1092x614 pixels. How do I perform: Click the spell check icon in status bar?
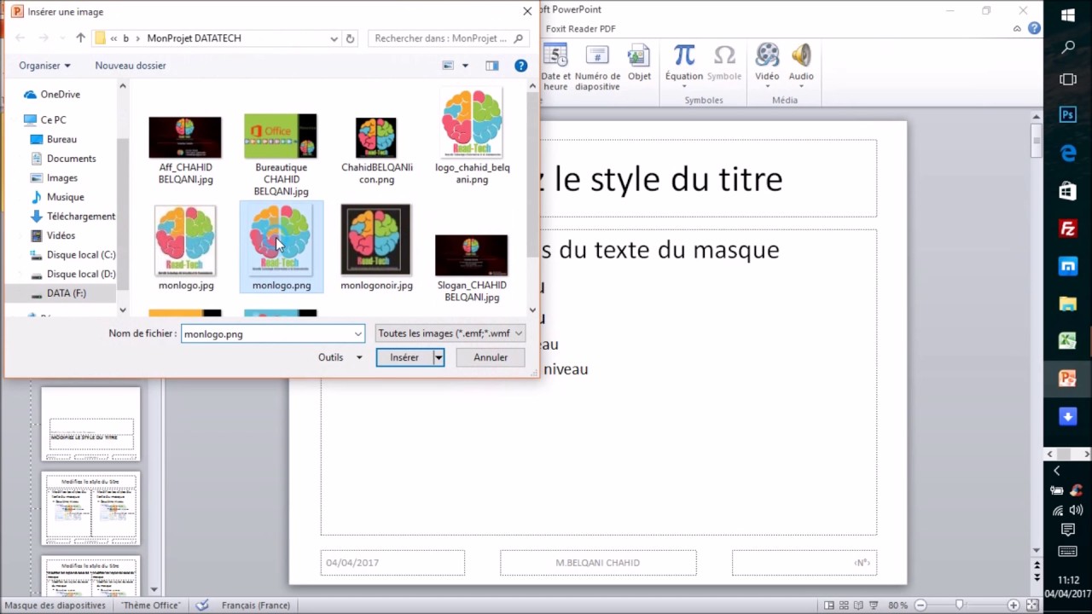tap(201, 605)
